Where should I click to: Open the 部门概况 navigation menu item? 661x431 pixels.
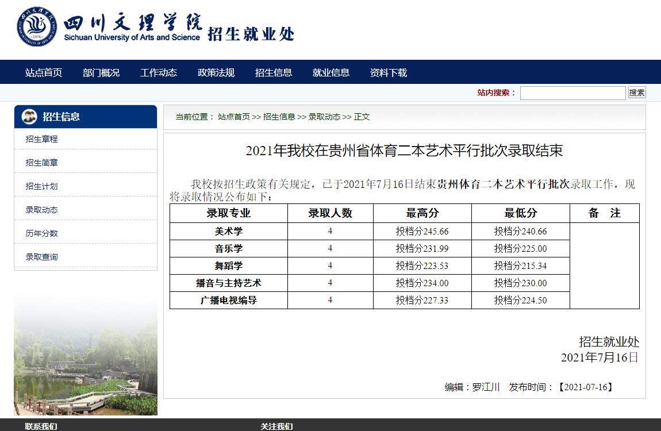101,72
